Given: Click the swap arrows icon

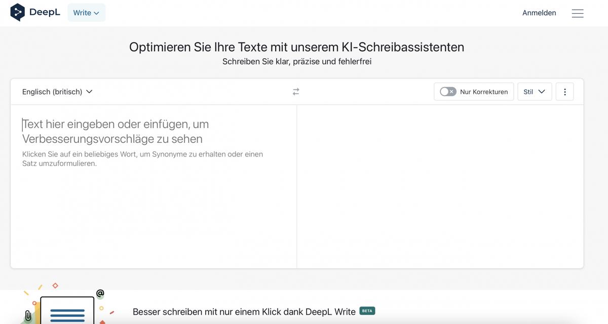Looking at the screenshot, I should click(x=296, y=92).
